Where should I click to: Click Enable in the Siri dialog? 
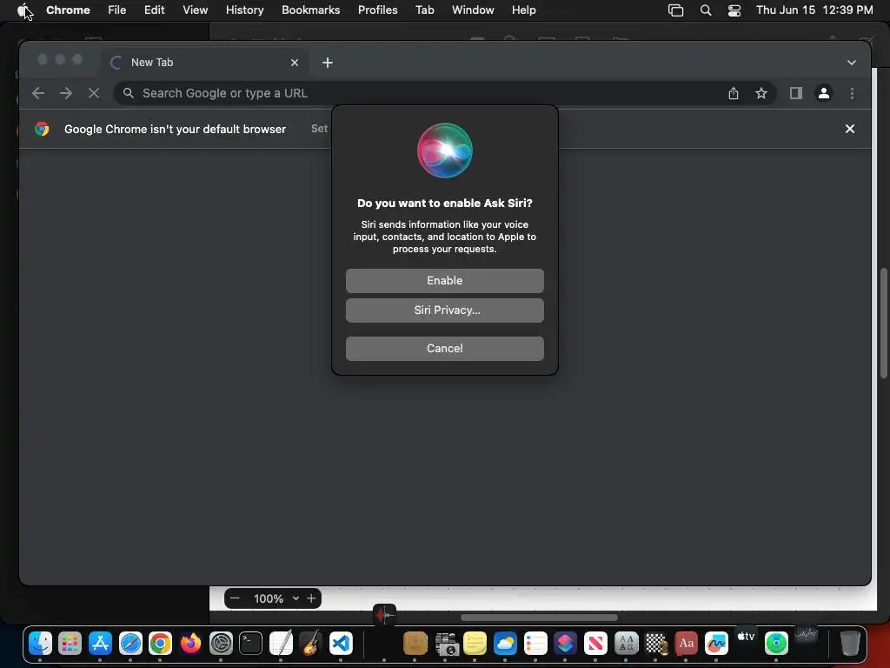(444, 281)
